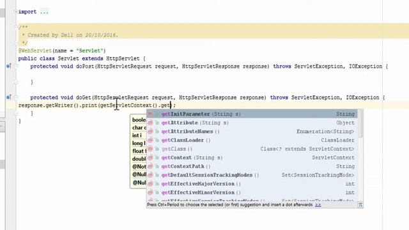Screen dimensions: 409x230
Task: Click the '@Not' row in the parameter popup
Action: coord(139,166)
